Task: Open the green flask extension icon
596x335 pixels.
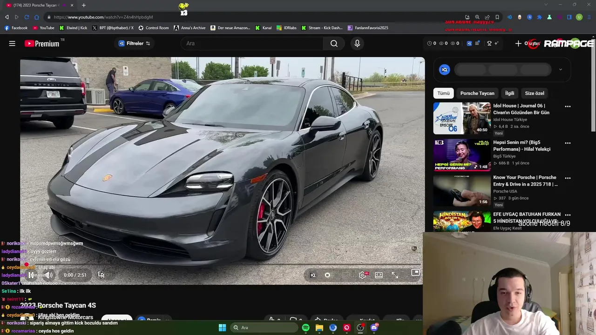Action: pos(549,17)
